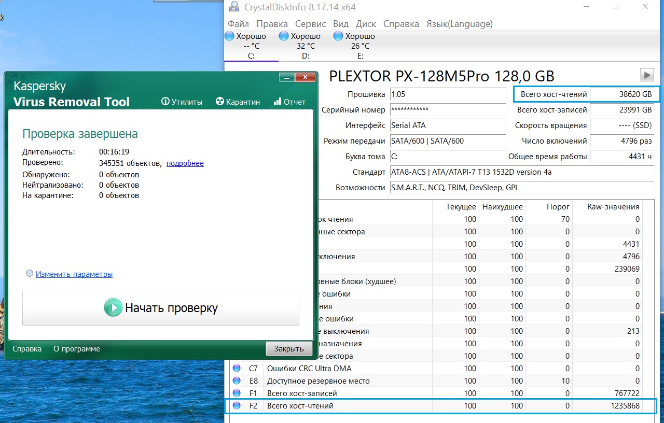Click the PLEXTOR PX-128M5Pro 128,0 GB title
The image size is (664, 423).
tap(442, 76)
